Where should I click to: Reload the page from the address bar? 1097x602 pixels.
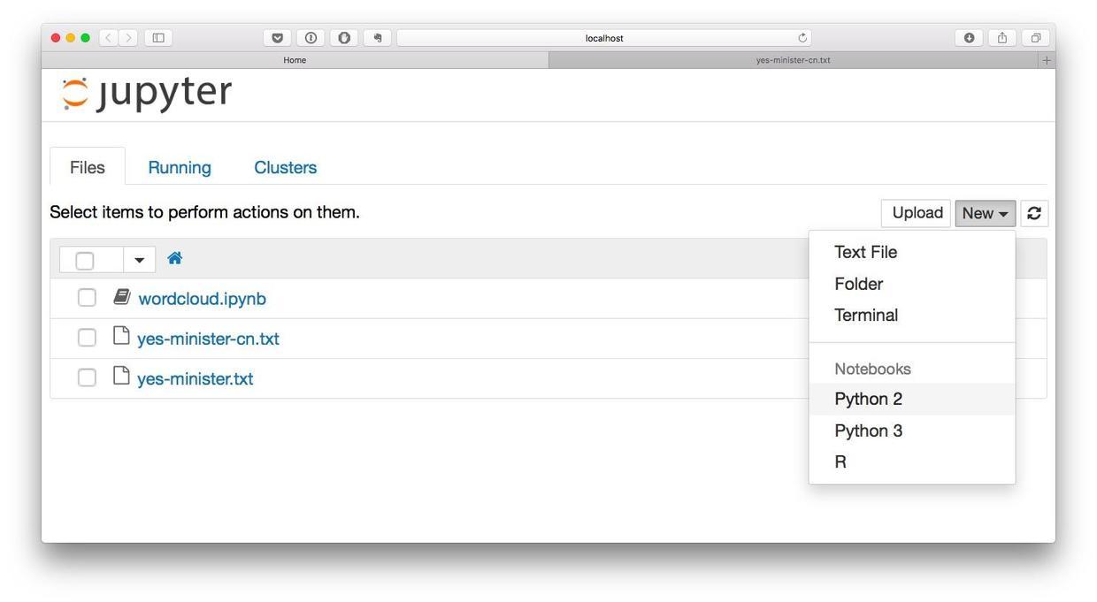(802, 37)
